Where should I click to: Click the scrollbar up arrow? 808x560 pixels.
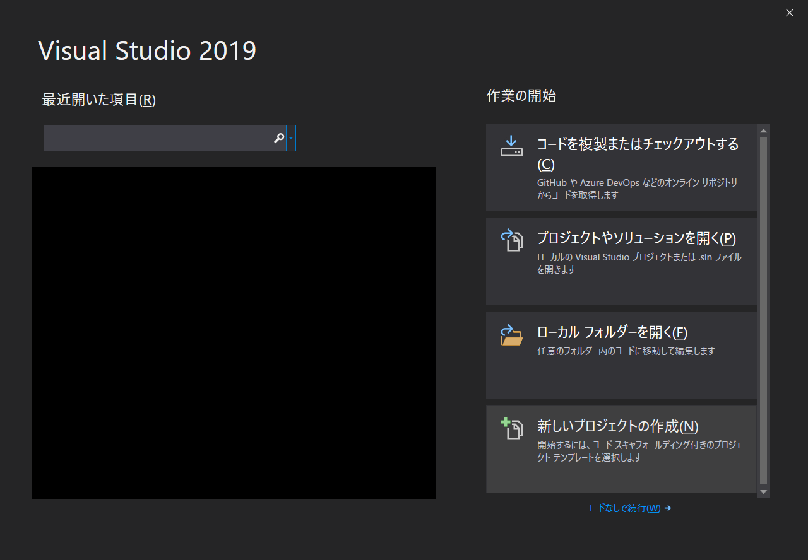pos(763,129)
